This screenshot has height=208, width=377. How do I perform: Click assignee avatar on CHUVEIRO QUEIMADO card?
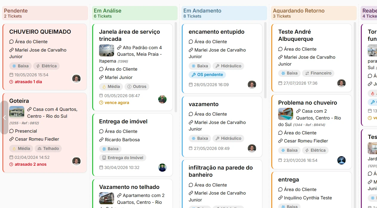tap(76, 79)
